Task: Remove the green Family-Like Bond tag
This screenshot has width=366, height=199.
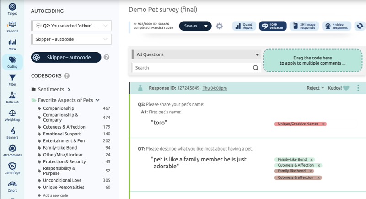Action: click(x=312, y=160)
